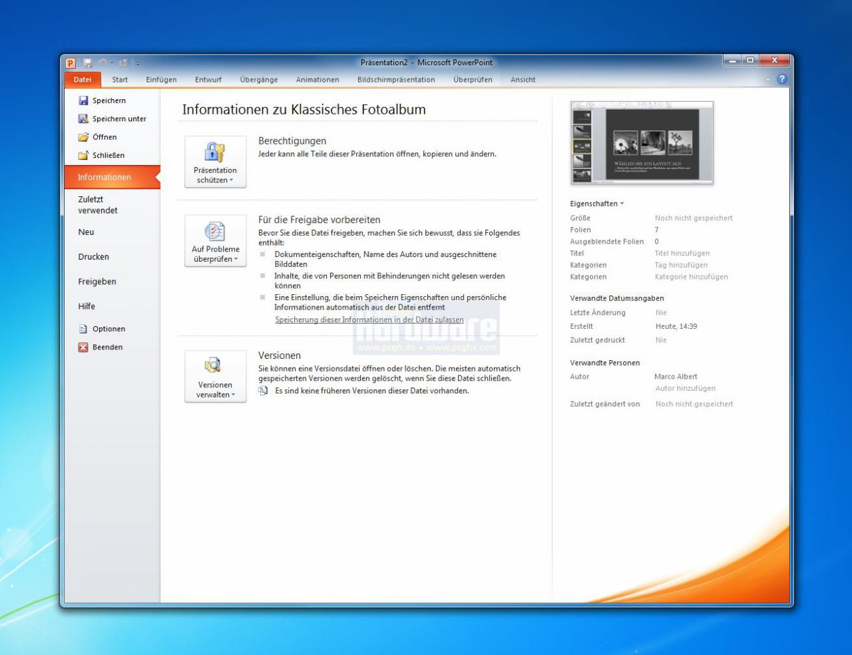Click the Für die Freigabe vorbereiten heading

click(319, 220)
